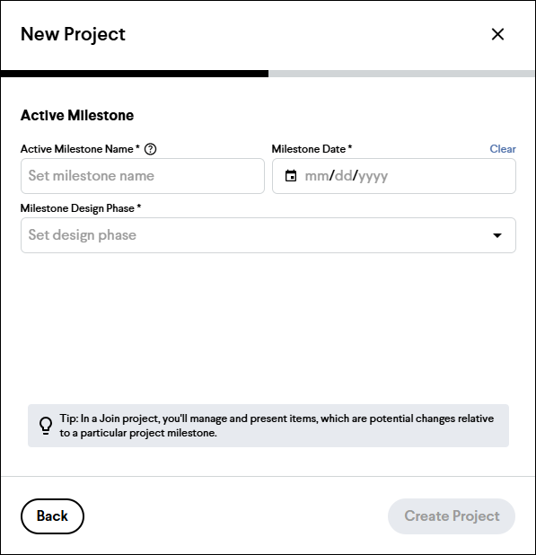Click the gray remaining section of the progress bar
This screenshot has height=555, width=536.
[x=401, y=74]
